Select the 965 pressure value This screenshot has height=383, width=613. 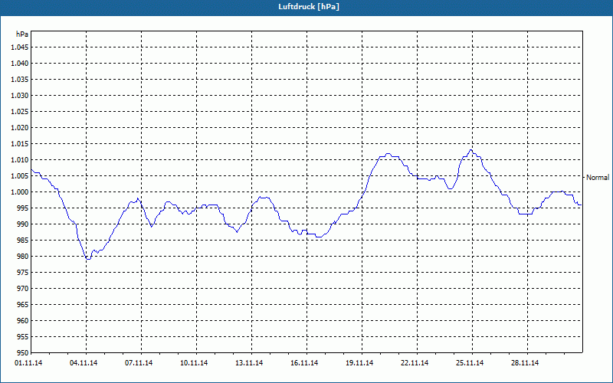pyautogui.click(x=23, y=304)
